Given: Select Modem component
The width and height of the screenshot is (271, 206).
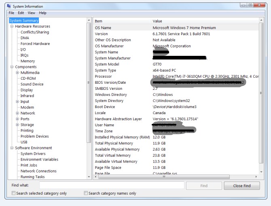Looking at the screenshot, I should coord(27,107).
